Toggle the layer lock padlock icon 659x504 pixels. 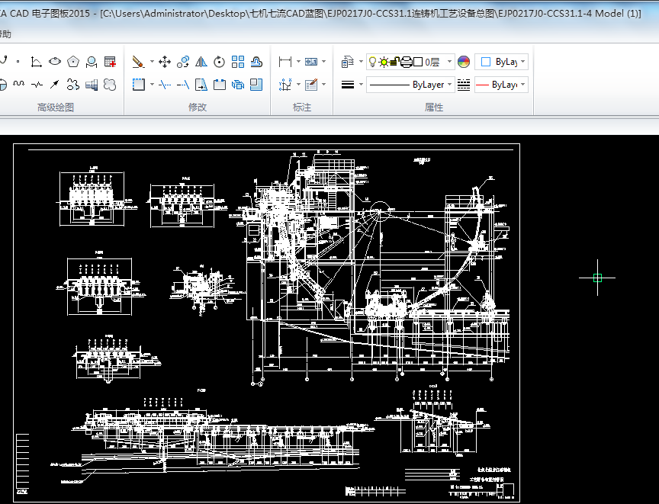pos(395,62)
